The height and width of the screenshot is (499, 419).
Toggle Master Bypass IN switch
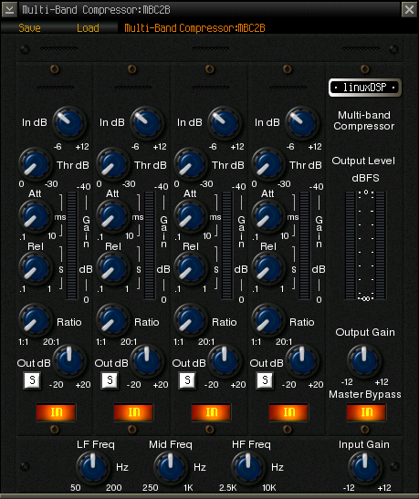[x=366, y=412]
